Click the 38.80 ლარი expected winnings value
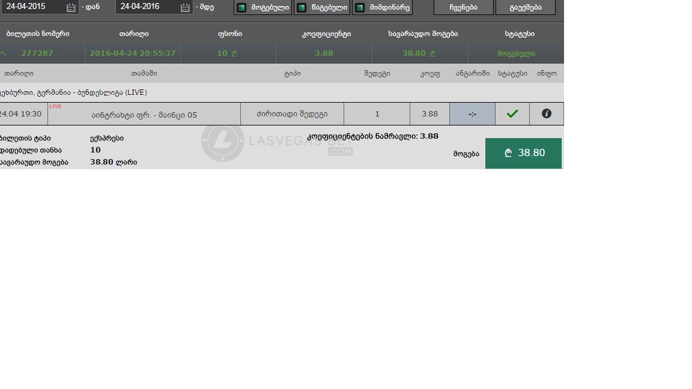 point(114,162)
